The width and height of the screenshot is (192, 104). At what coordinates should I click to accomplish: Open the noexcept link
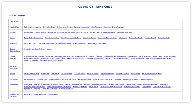coord(58,57)
